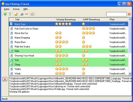This screenshot has height=102, width=133.
Task: Click Move the Car Winamp stars
Action: 58,33
